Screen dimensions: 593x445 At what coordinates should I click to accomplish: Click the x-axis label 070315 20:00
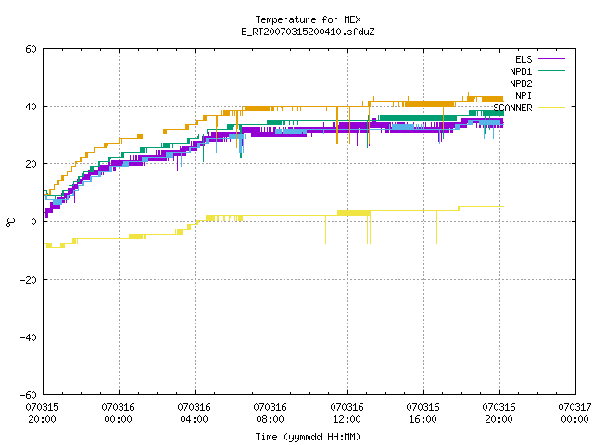pyautogui.click(x=42, y=413)
